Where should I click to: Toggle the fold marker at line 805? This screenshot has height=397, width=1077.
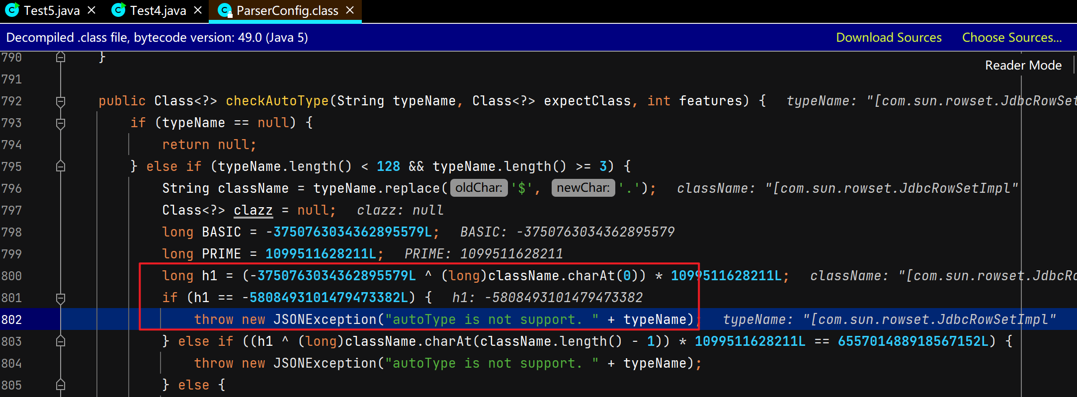[x=61, y=385]
